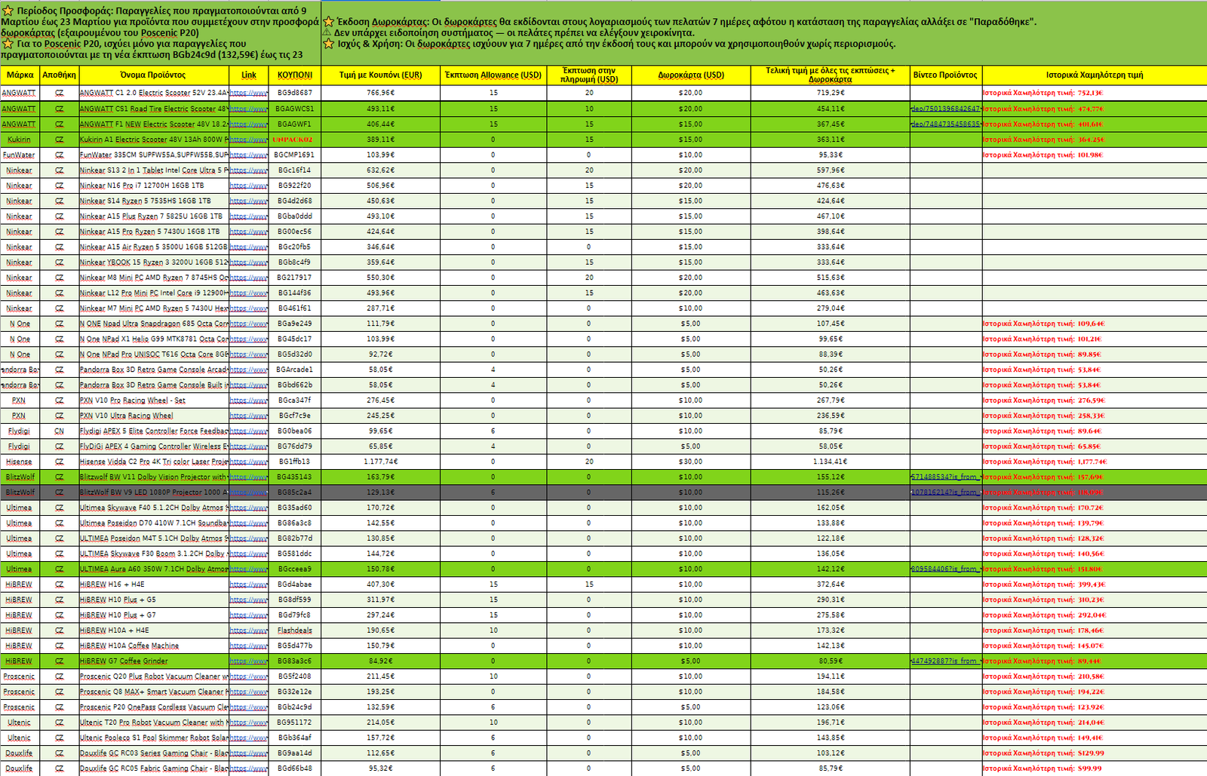Select the UNPACK02 coupon code cell
This screenshot has width=1207, height=776.
point(294,140)
